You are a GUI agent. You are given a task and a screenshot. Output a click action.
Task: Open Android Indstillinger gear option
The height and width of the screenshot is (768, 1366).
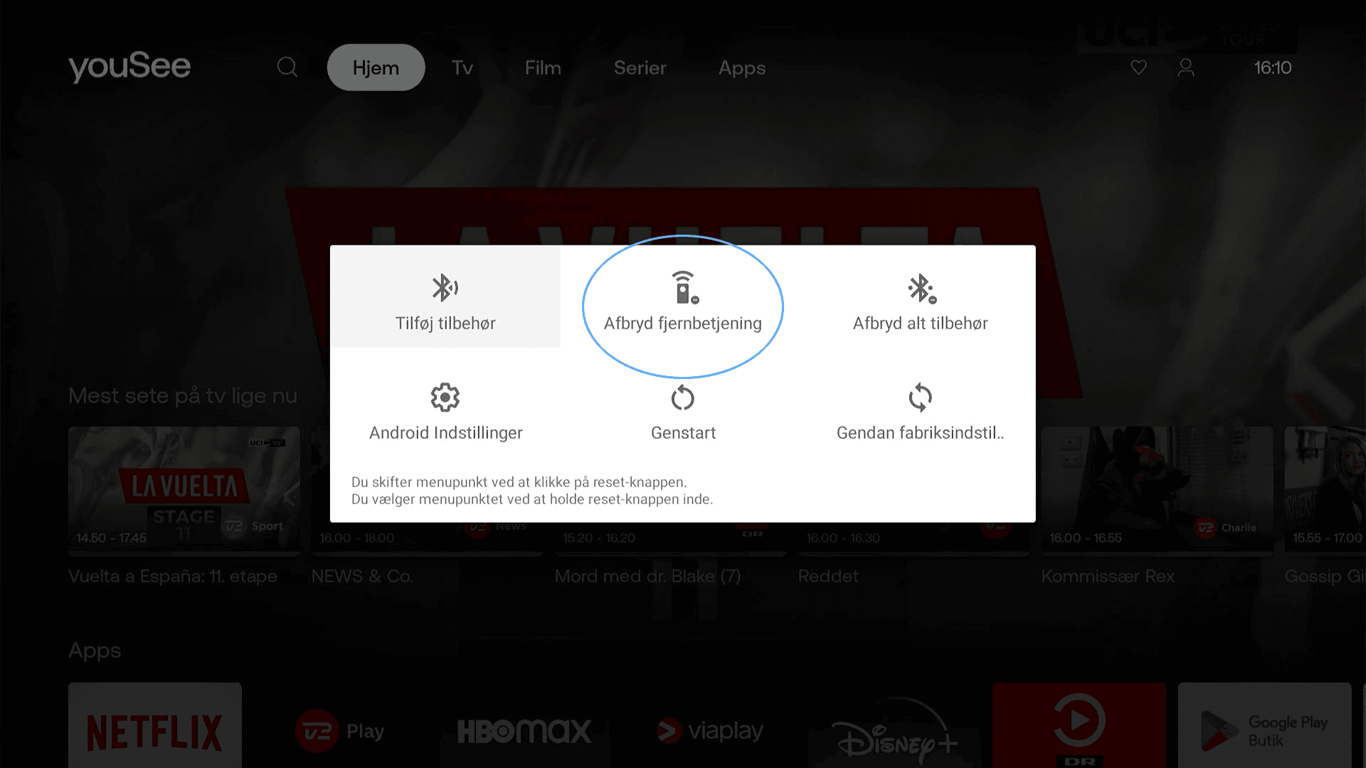[445, 412]
